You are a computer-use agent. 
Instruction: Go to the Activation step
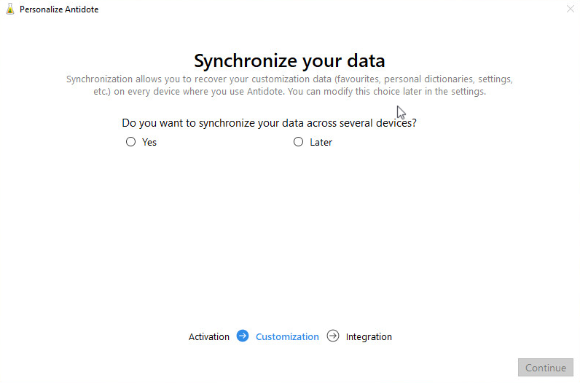(209, 337)
